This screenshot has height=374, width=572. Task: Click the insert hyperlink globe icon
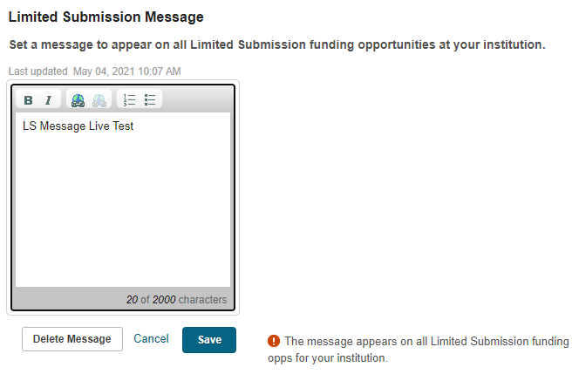(x=78, y=100)
